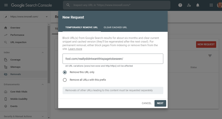Open user settings people icon
This screenshot has width=222, height=119.
[189, 5]
